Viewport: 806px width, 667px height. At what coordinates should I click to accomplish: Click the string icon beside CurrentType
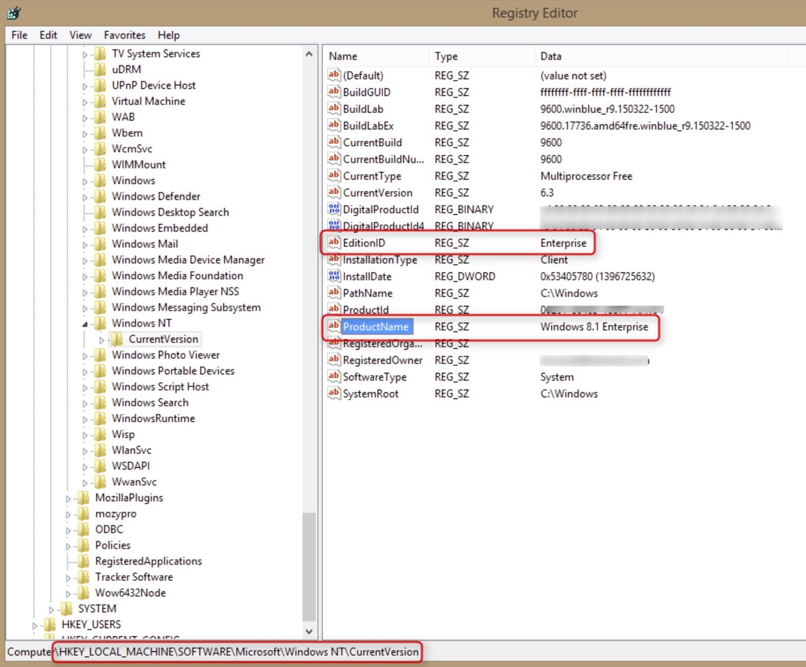tap(334, 175)
